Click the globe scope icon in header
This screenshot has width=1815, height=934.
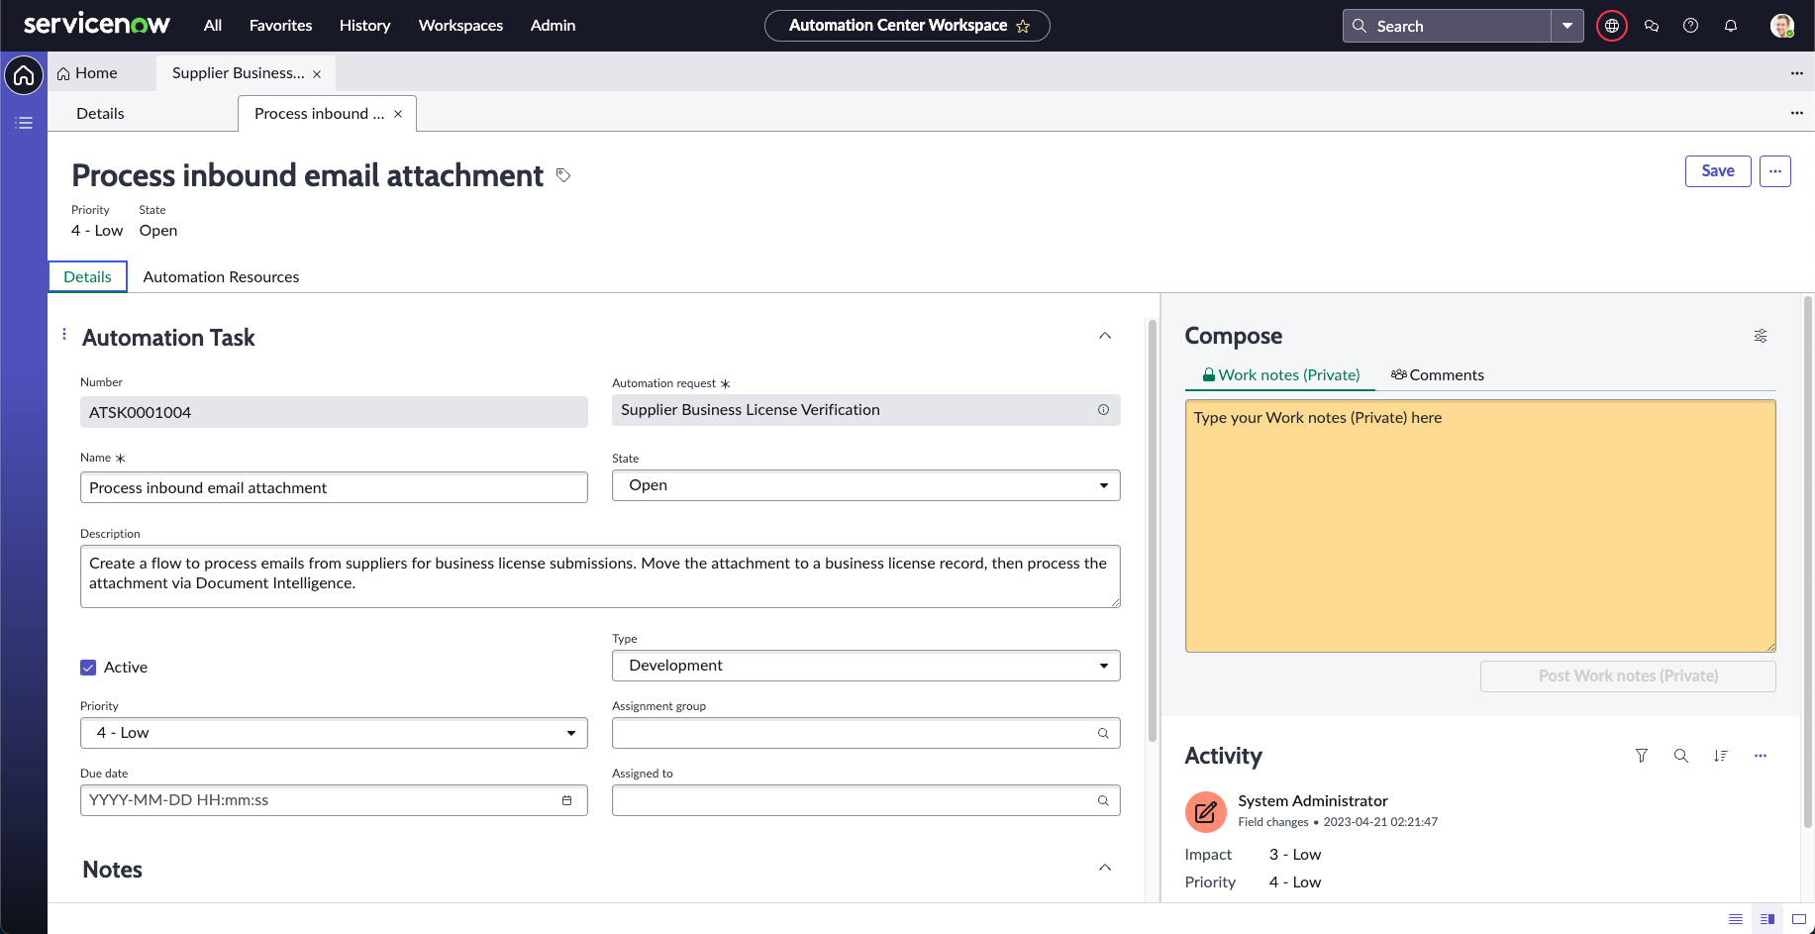coord(1612,26)
